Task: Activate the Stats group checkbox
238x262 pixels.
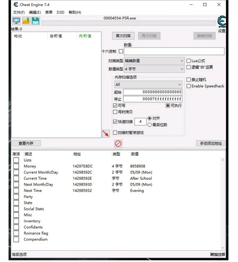Action: click(16, 203)
